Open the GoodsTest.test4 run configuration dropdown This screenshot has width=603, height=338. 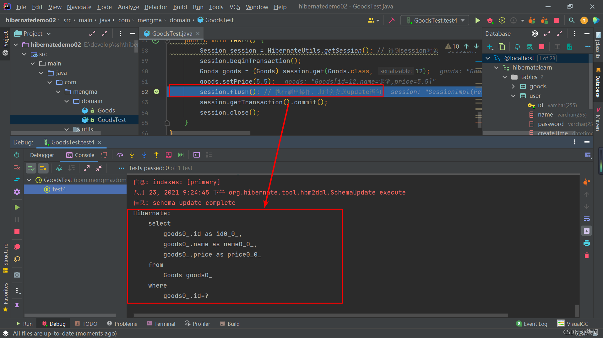[435, 20]
